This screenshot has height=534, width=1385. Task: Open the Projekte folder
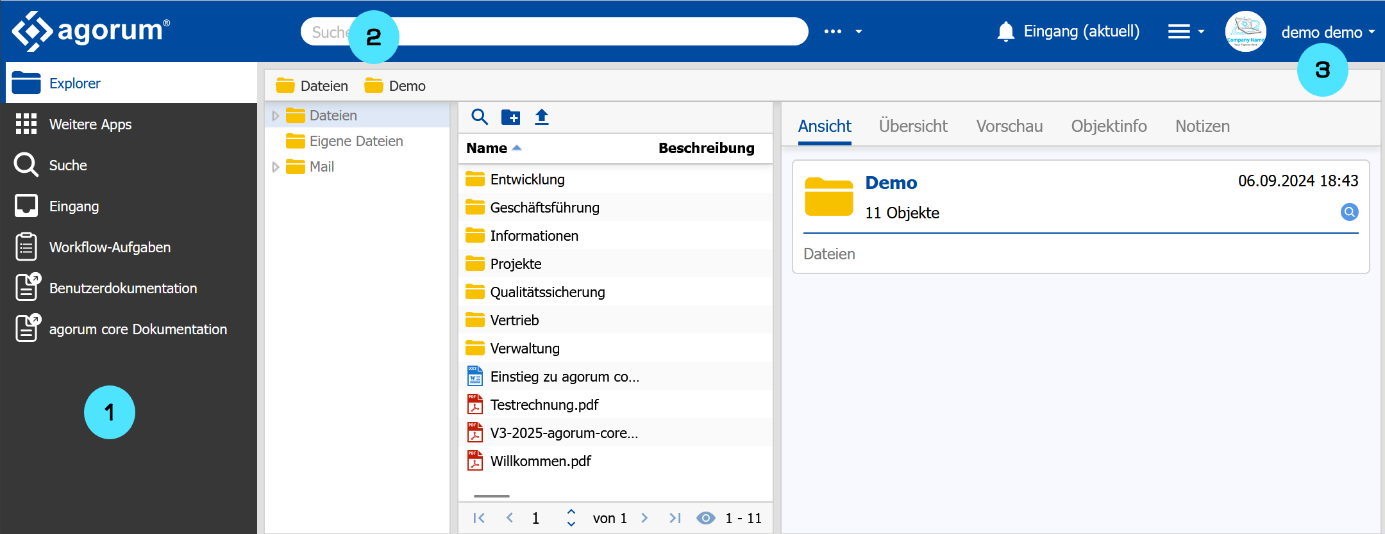tap(616, 264)
